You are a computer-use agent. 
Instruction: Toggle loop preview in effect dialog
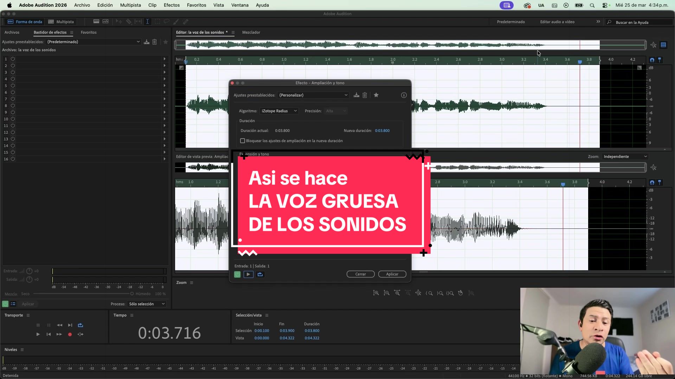(x=260, y=274)
